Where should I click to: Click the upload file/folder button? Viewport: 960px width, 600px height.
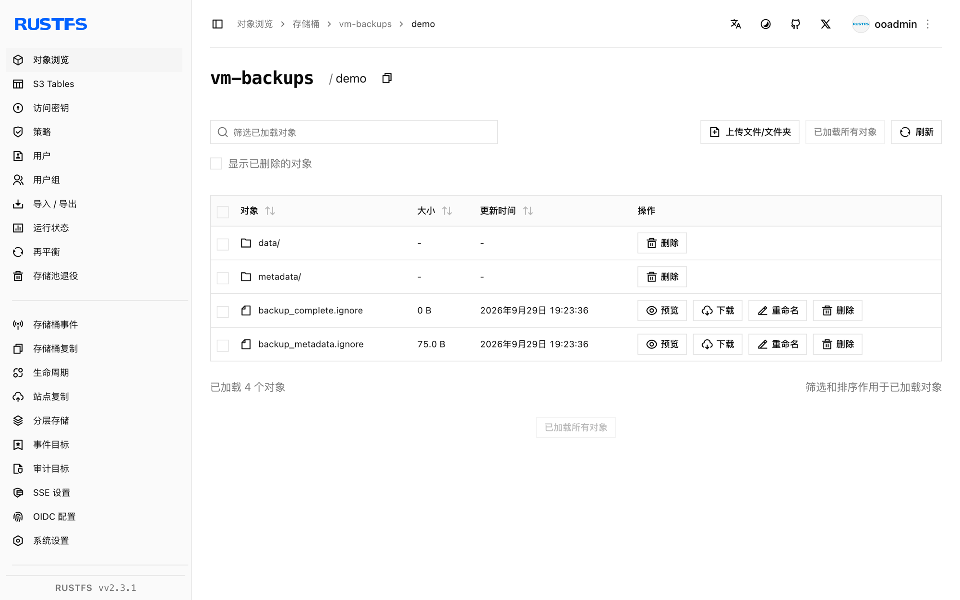tap(750, 132)
